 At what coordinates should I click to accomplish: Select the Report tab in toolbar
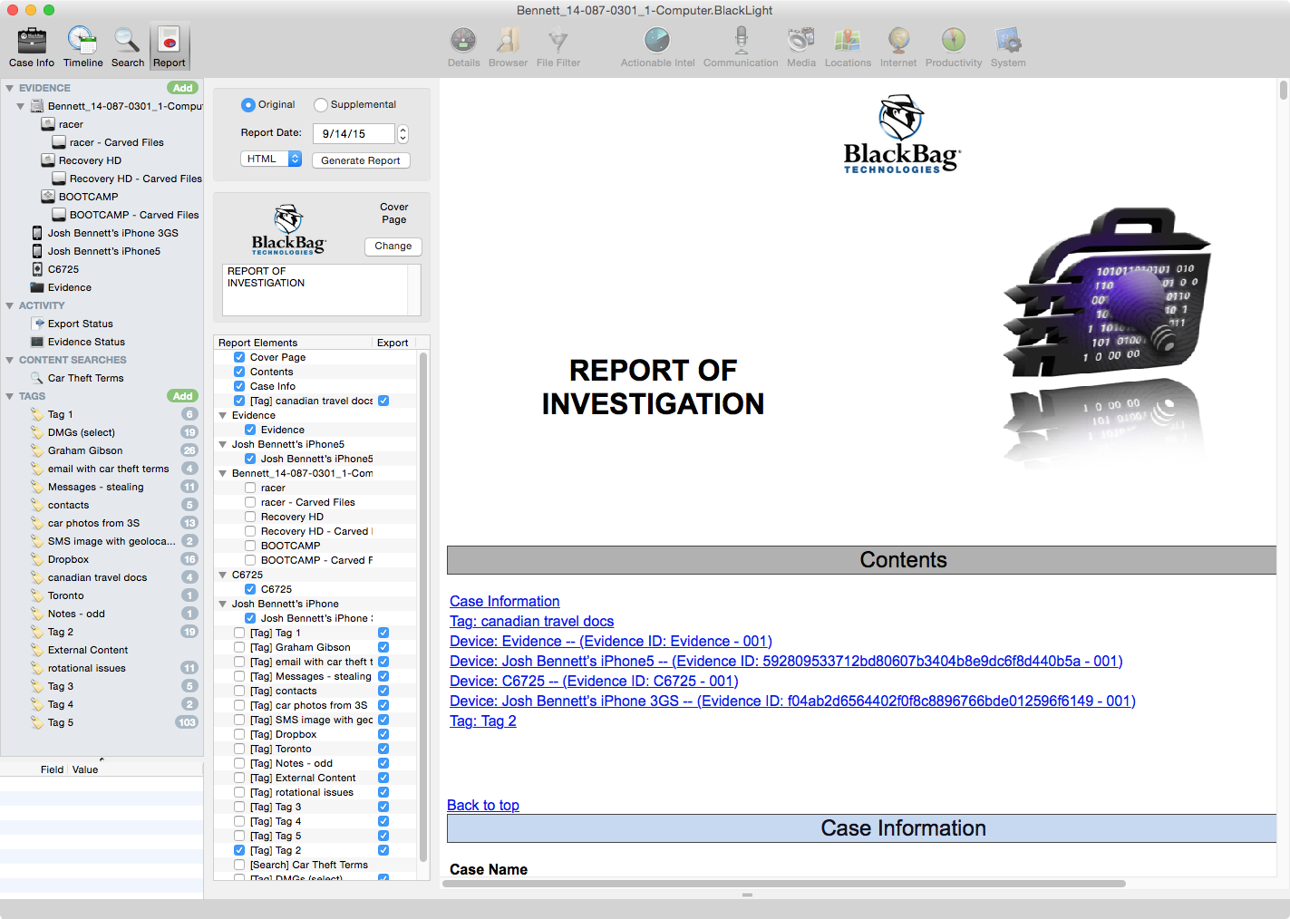170,47
